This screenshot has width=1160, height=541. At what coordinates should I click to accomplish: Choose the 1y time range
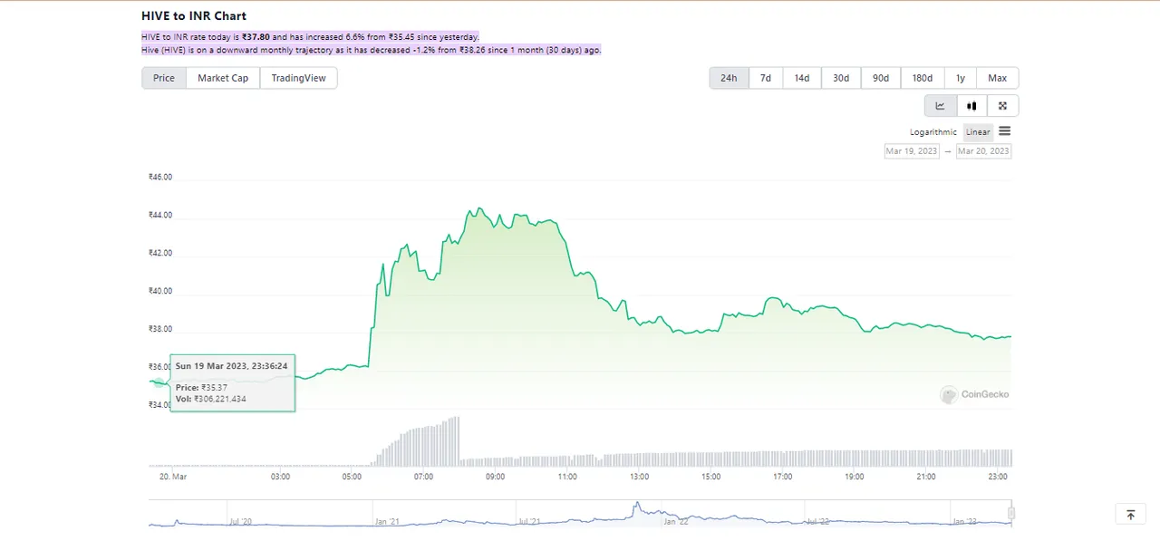click(960, 78)
